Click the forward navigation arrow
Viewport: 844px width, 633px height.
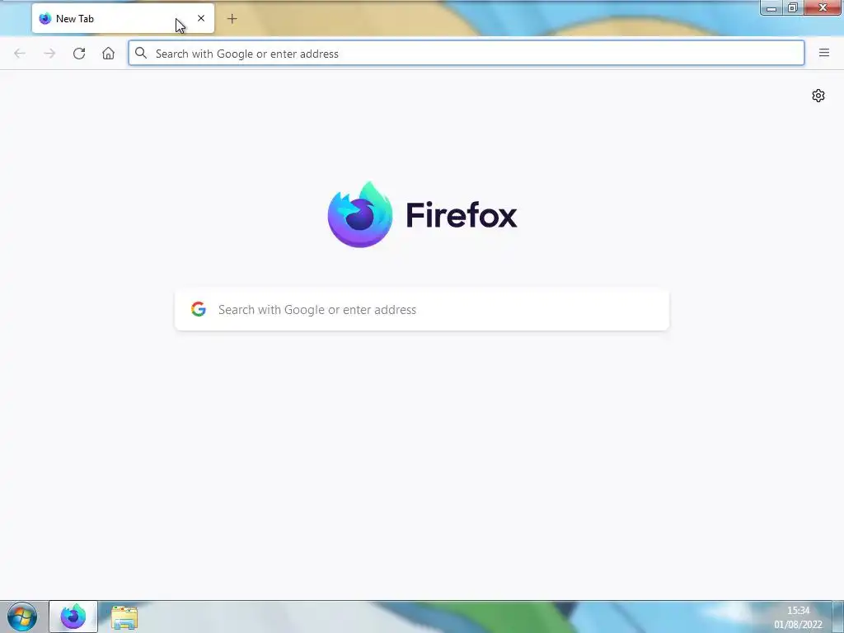(x=49, y=54)
